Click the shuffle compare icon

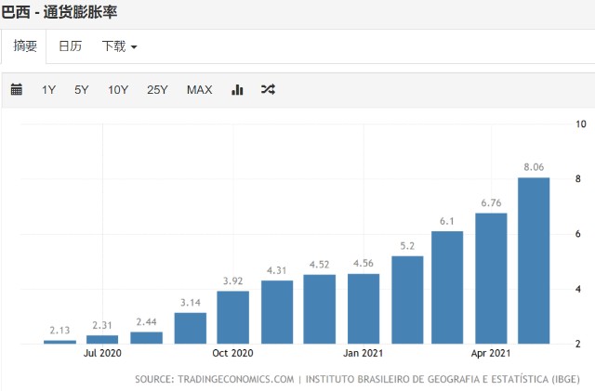click(x=268, y=89)
